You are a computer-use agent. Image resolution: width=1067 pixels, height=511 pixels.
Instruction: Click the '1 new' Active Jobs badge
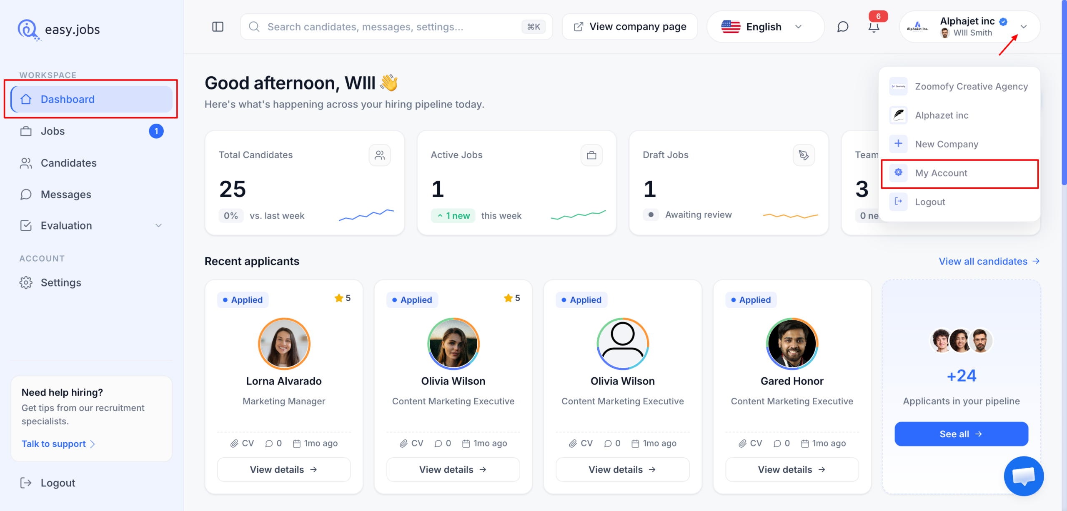[x=453, y=216]
